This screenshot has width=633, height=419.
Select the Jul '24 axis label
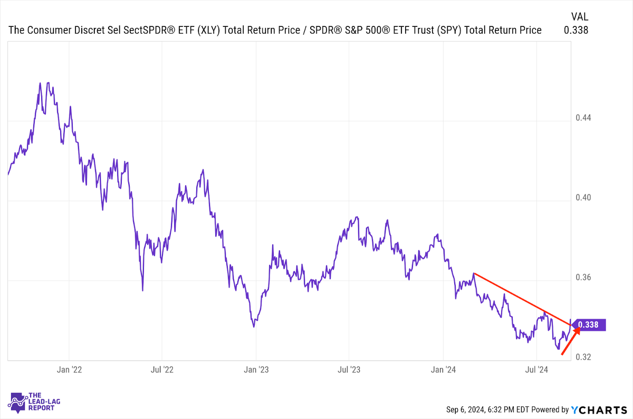point(536,369)
